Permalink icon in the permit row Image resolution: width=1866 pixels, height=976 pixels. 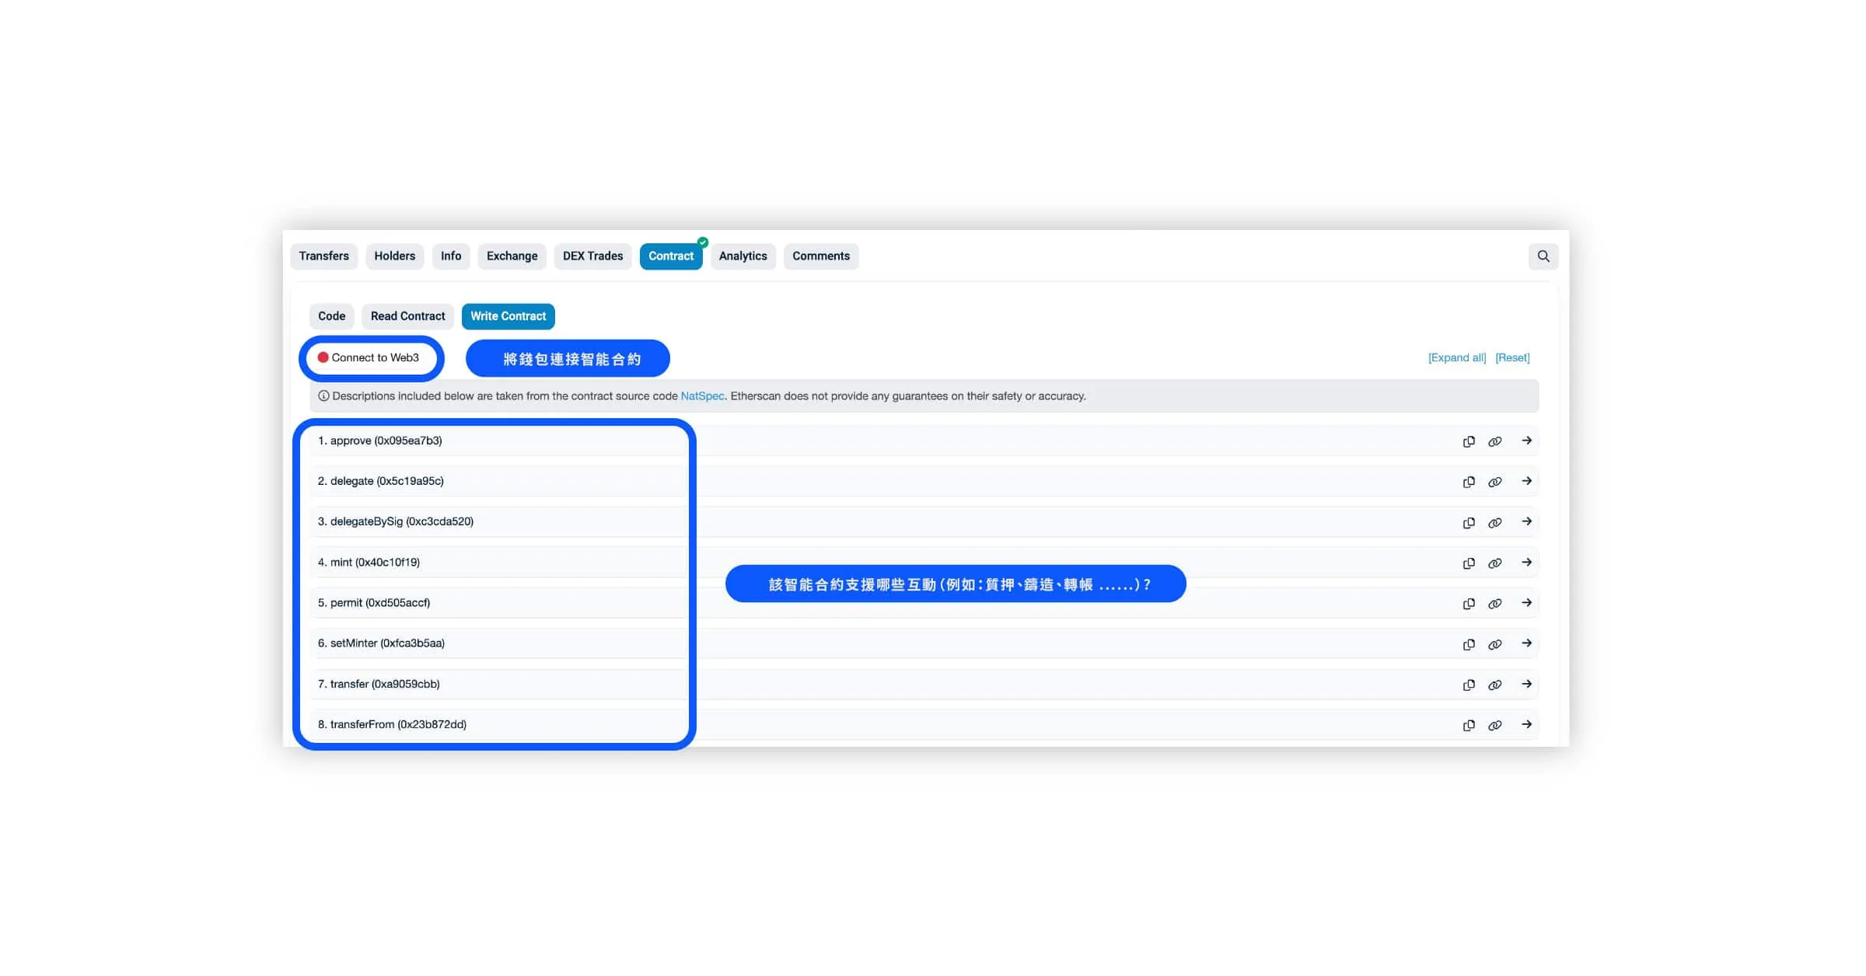(x=1494, y=604)
